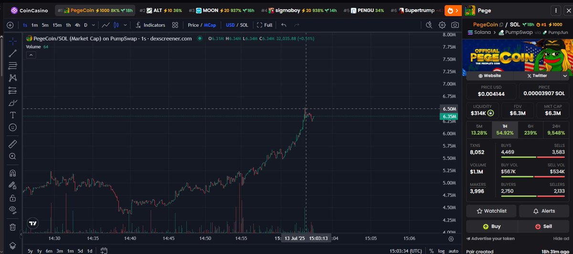Open chart settings gear
Viewport: 573px width, 254px height.
tap(442, 25)
